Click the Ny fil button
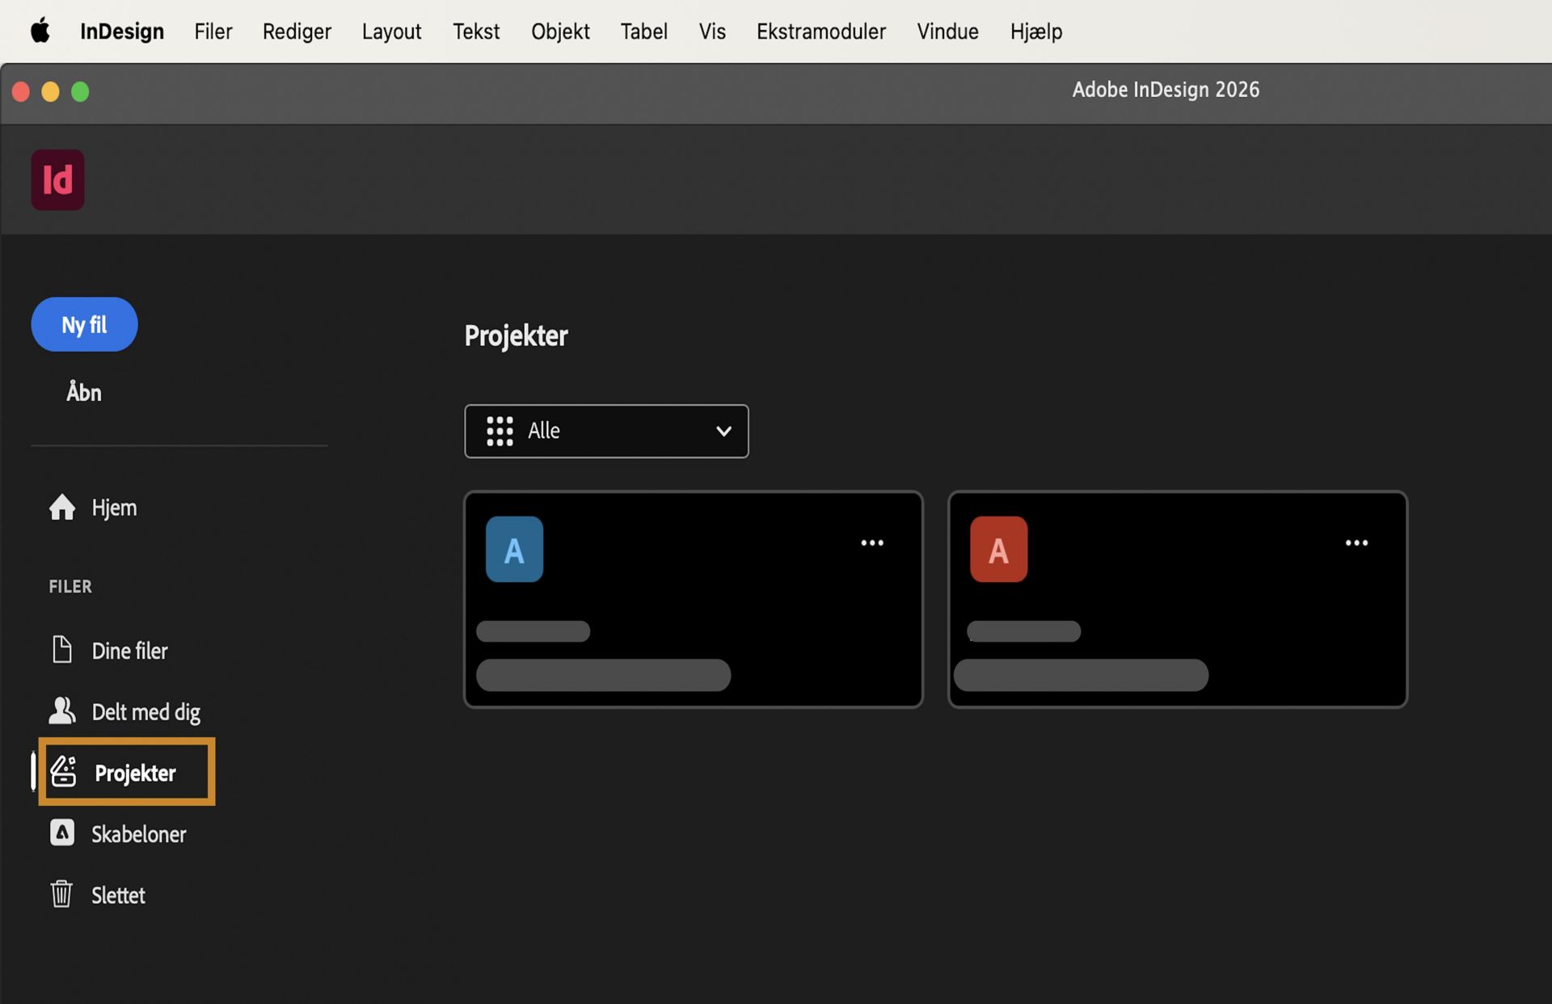The width and height of the screenshot is (1552, 1004). pyautogui.click(x=83, y=324)
